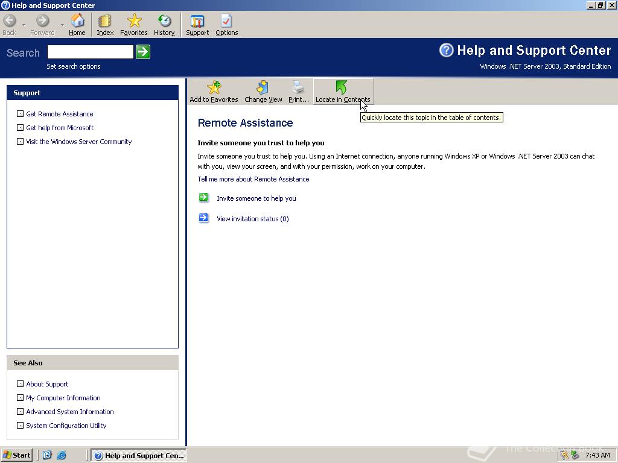Click green arrow icon for inviting someone
This screenshot has height=463, width=618.
204,198
